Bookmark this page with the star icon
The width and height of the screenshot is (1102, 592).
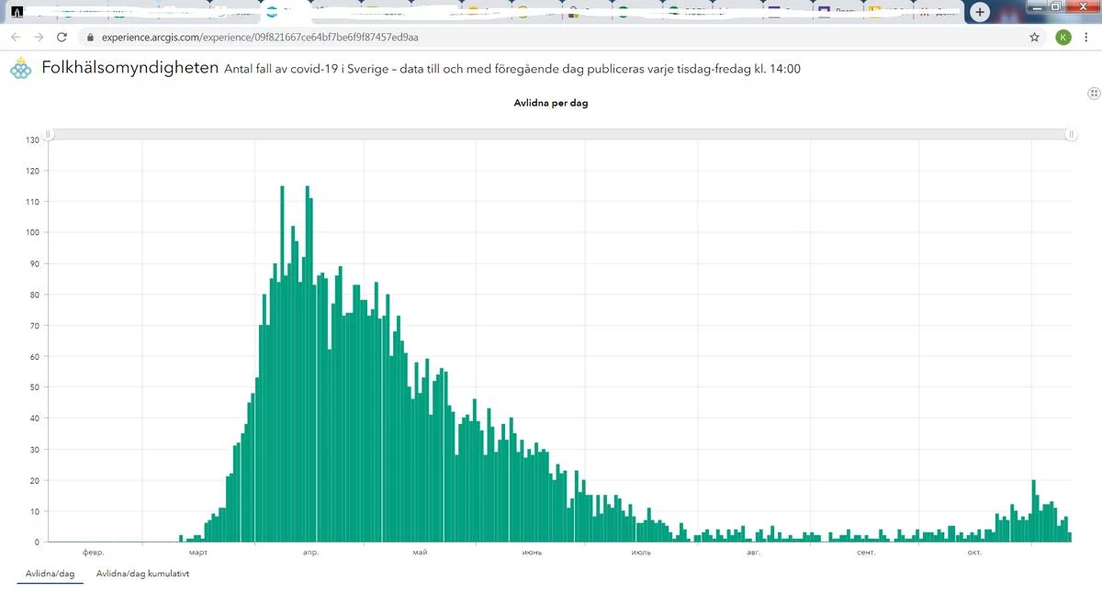point(1035,38)
